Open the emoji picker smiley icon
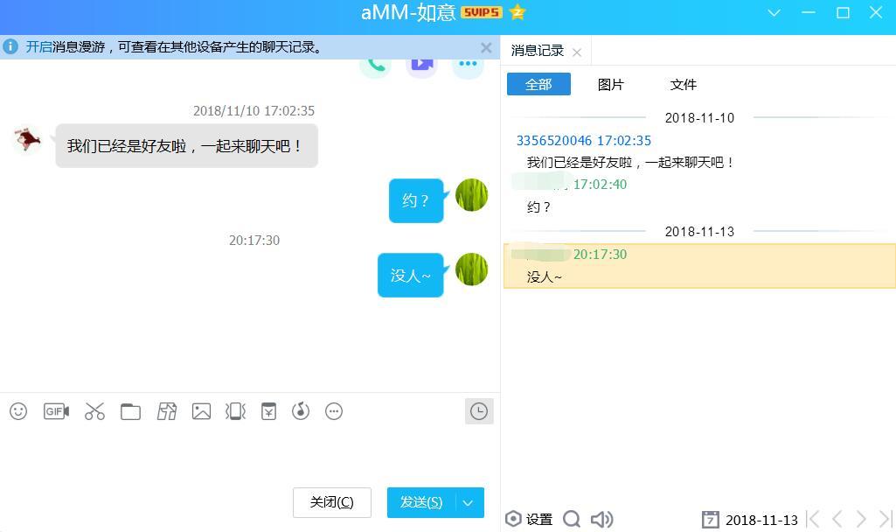896x532 pixels. 18,411
